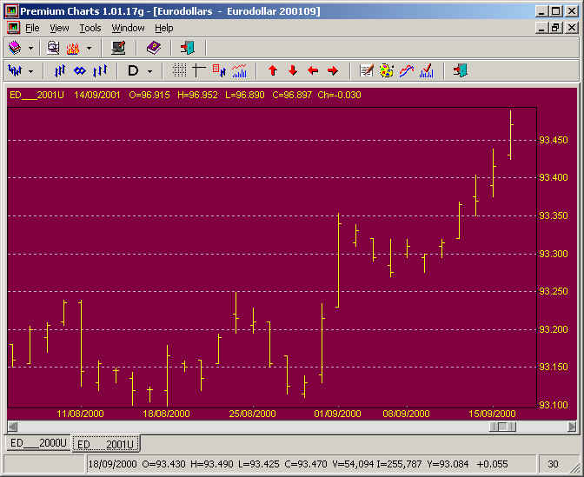This screenshot has height=477, width=584.
Task: Click the exit door icon in chart toolbar
Action: [x=461, y=70]
